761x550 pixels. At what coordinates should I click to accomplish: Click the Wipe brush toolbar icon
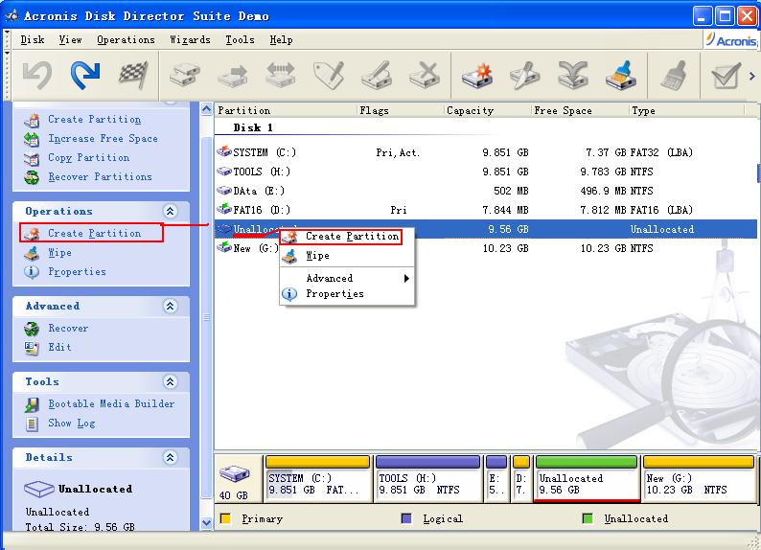621,75
